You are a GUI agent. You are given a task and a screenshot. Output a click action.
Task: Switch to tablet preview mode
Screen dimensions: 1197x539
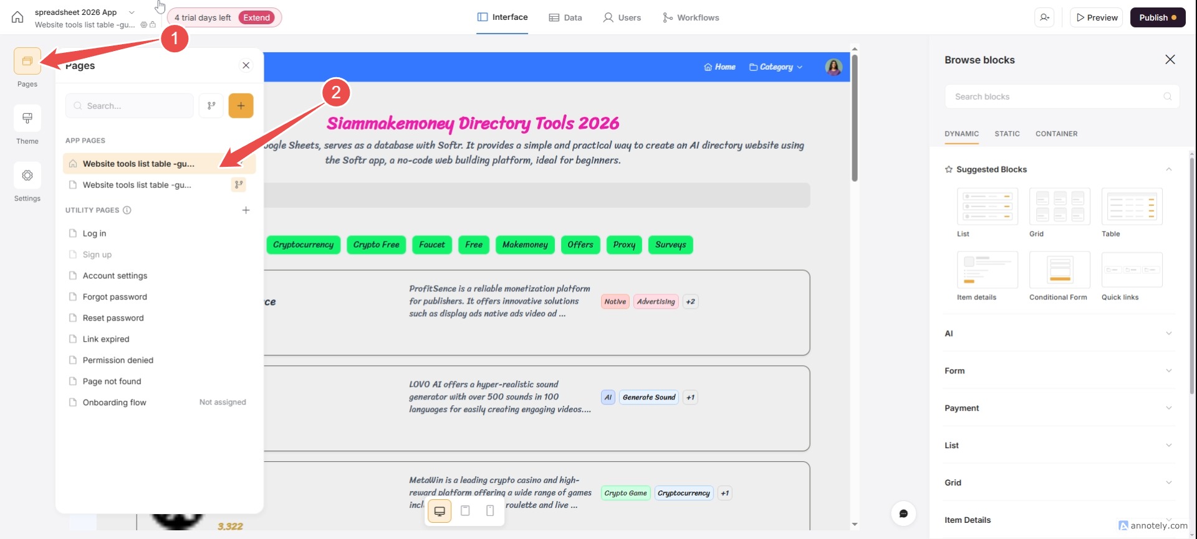point(465,511)
